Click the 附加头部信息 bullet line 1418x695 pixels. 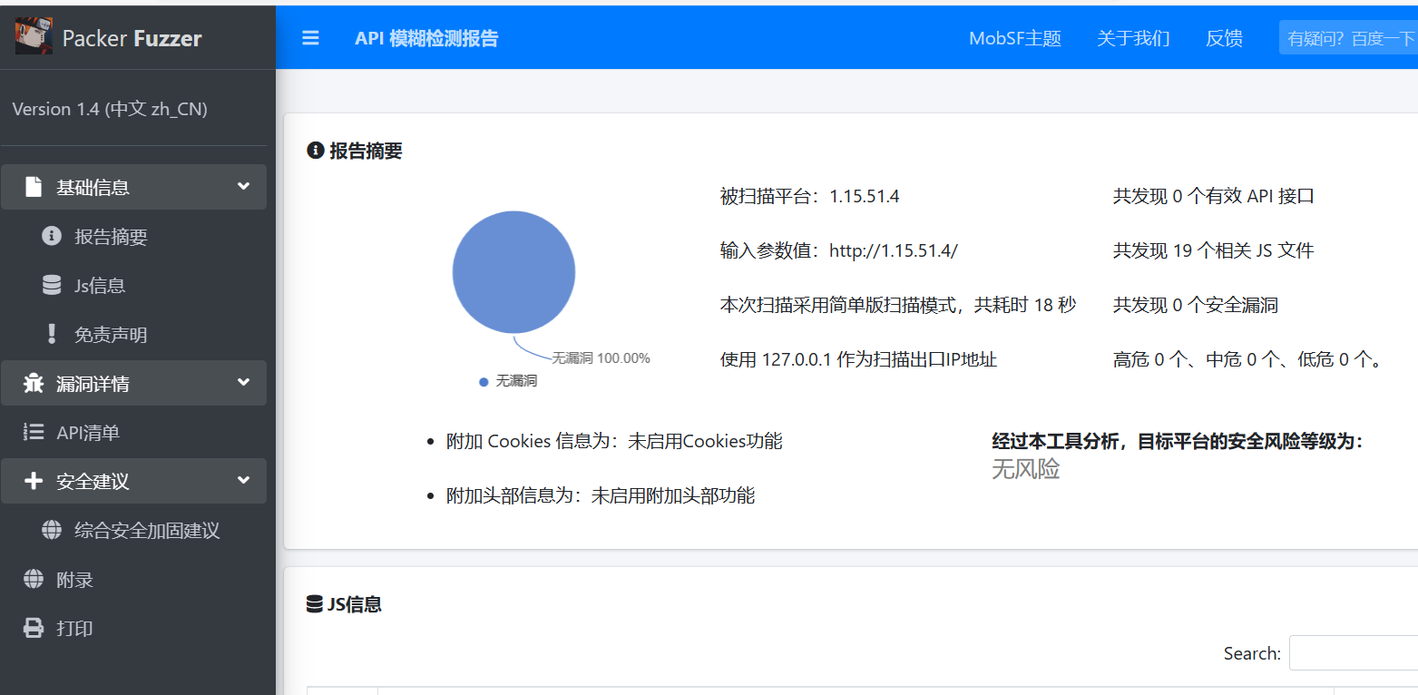pyautogui.click(x=601, y=495)
